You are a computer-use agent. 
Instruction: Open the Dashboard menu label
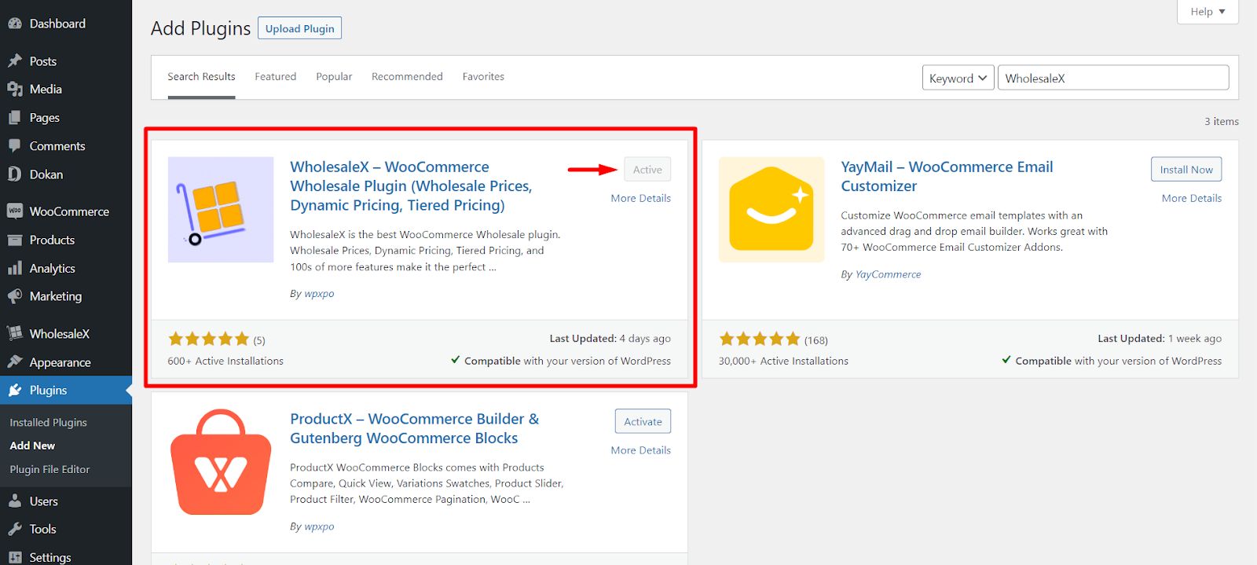(57, 24)
